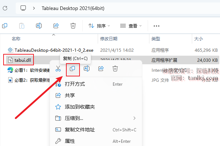Select the tabui.dll file name
The width and height of the screenshot is (220, 146).
23,60
